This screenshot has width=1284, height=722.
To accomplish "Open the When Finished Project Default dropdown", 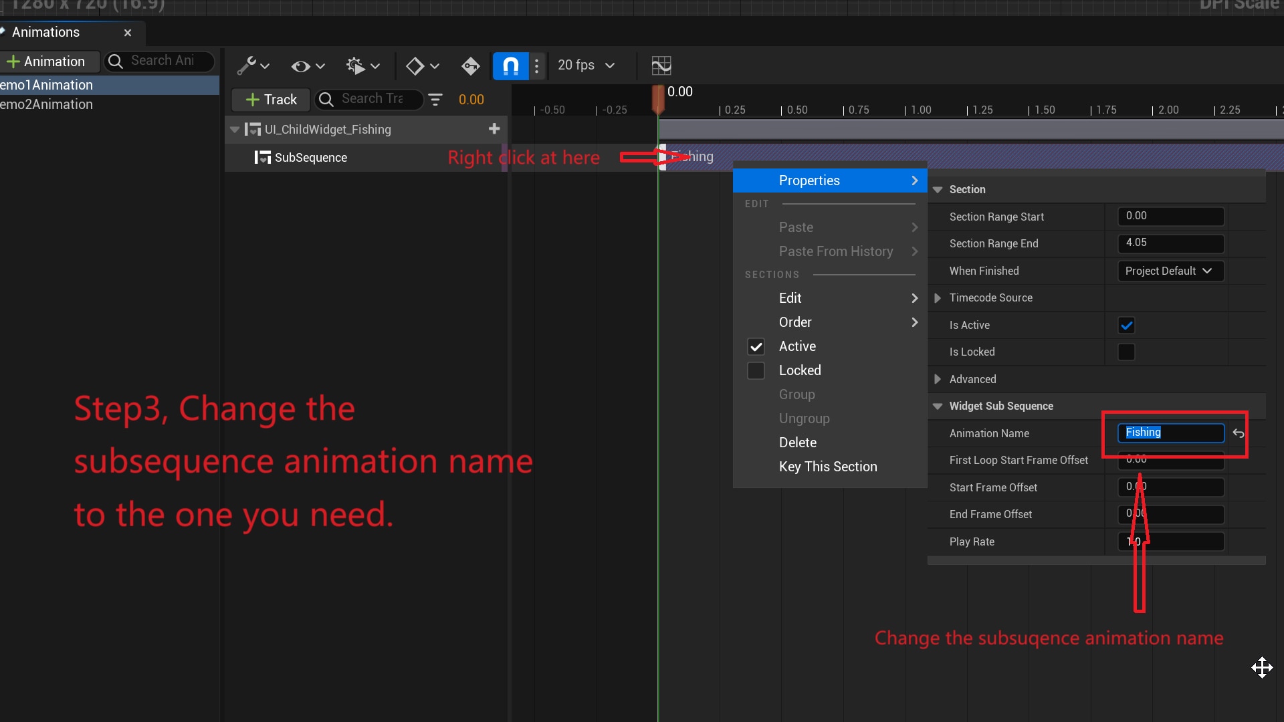I will pos(1170,271).
